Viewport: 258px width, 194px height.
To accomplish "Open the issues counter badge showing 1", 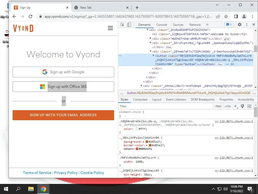I will point(229,25).
